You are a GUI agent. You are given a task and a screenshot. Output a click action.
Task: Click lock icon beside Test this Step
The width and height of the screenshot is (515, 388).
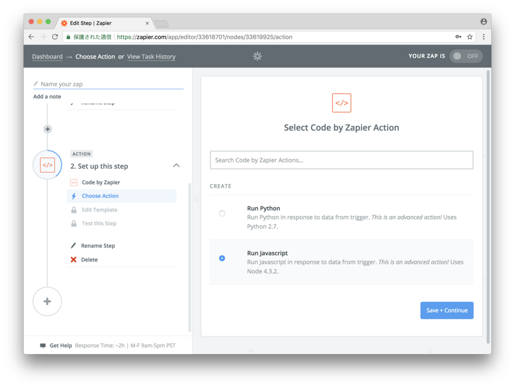[x=74, y=223]
